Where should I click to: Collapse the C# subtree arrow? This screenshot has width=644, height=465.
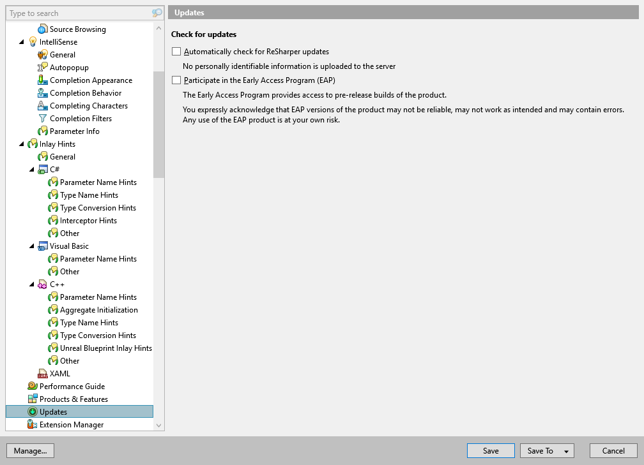32,170
